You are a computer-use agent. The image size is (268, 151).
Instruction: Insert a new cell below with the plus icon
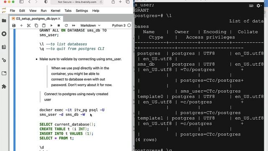(21, 26)
